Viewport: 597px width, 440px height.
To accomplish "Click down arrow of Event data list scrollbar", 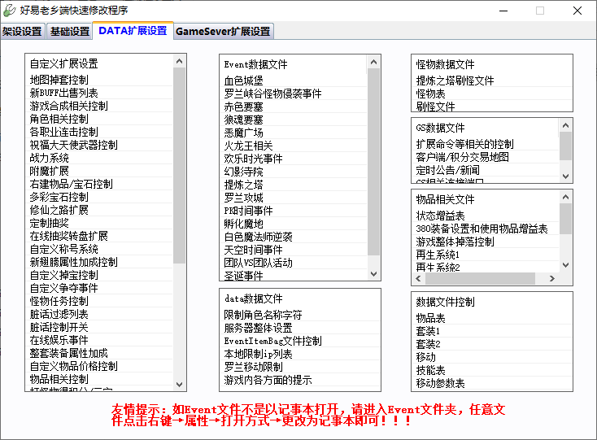I will click(373, 274).
